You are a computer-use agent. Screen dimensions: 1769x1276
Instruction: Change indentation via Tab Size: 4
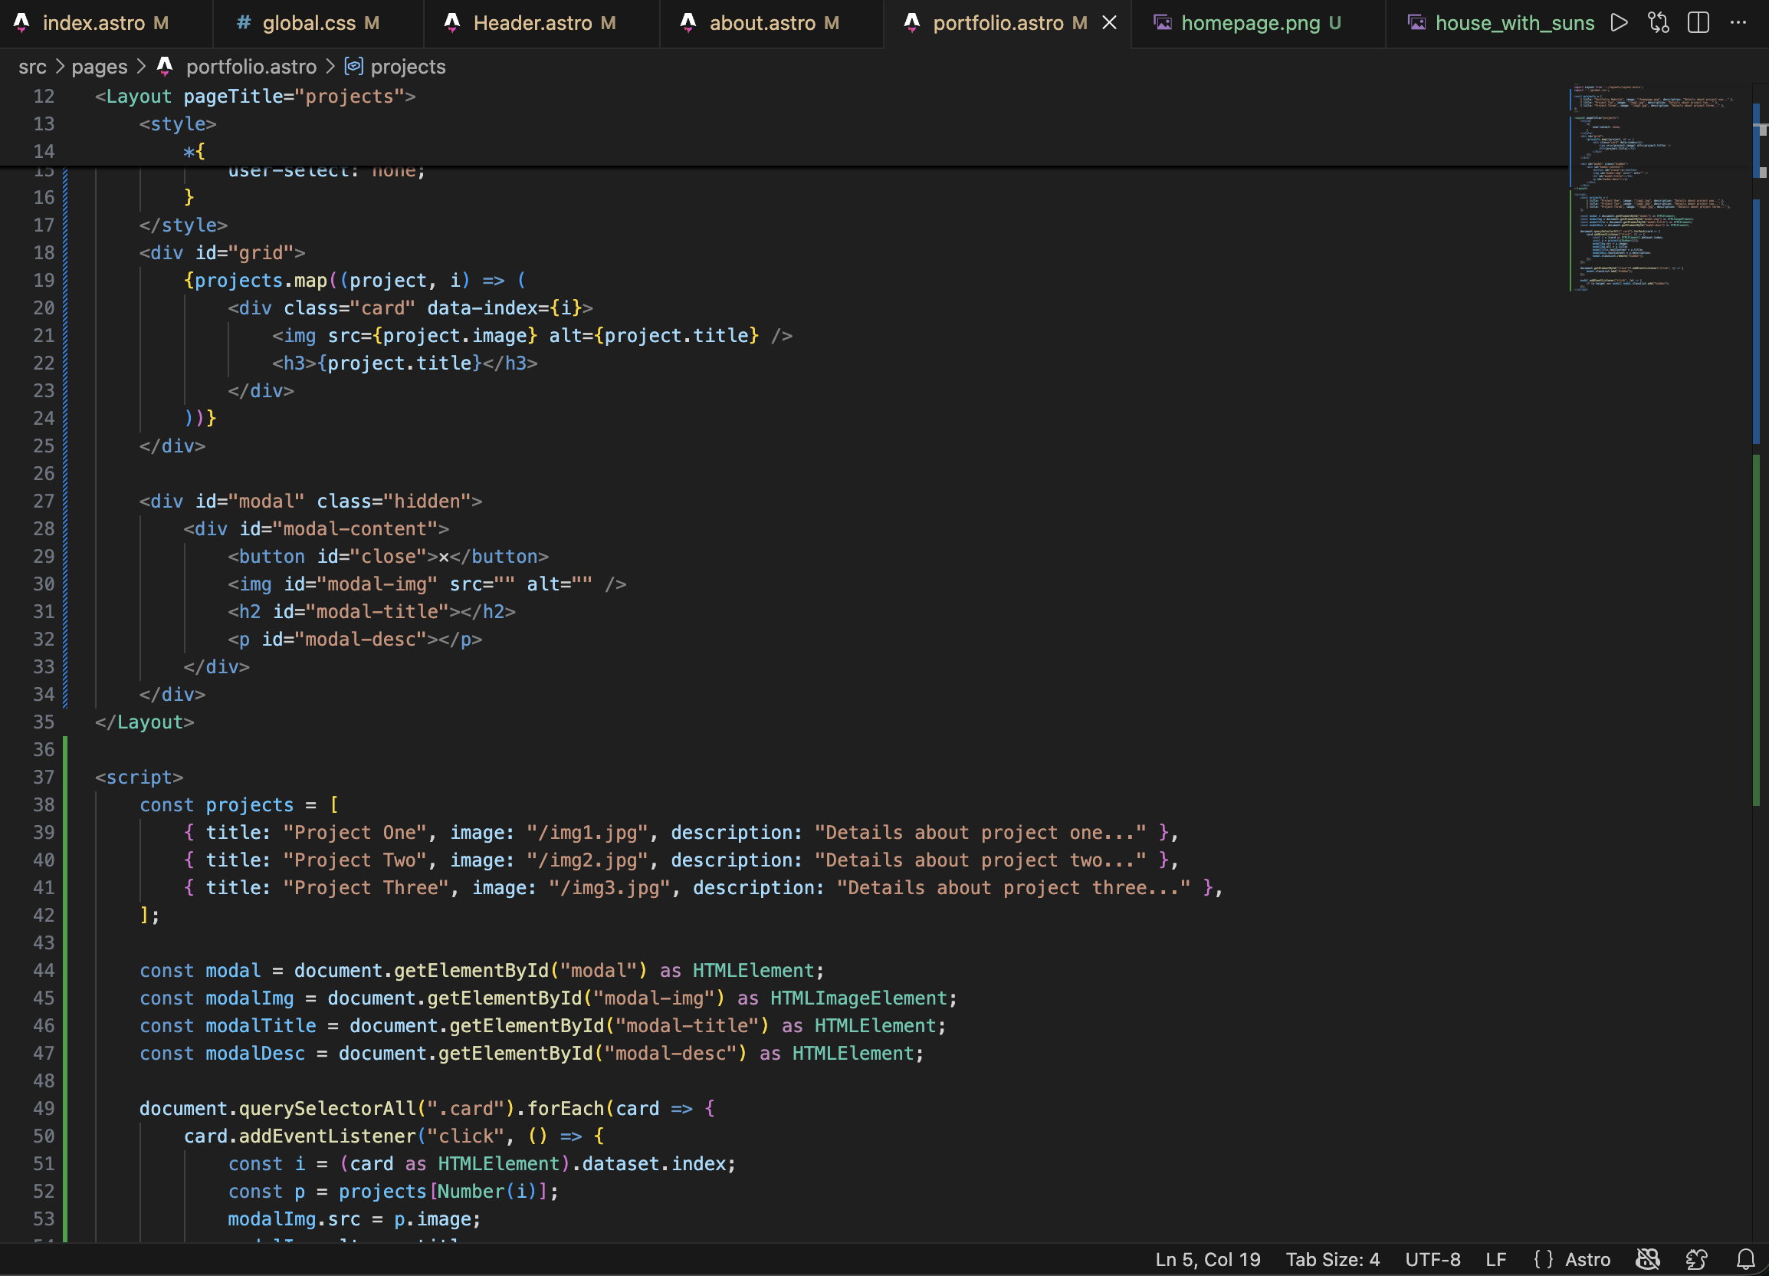[x=1332, y=1259]
